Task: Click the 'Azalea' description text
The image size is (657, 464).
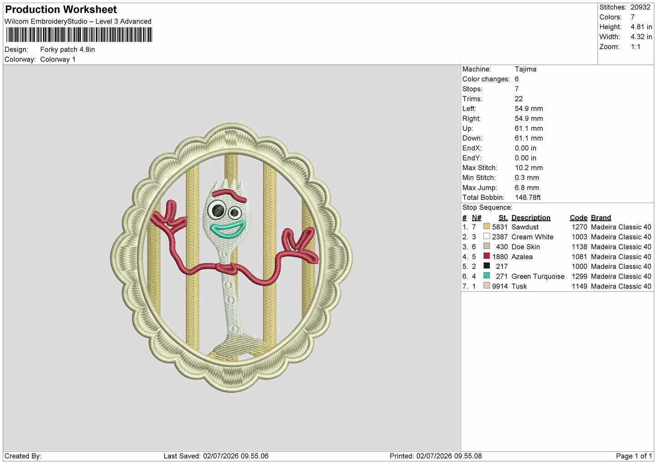Action: tap(522, 257)
